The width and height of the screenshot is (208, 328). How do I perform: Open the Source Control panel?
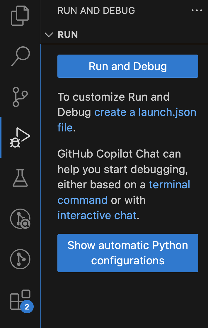20,97
